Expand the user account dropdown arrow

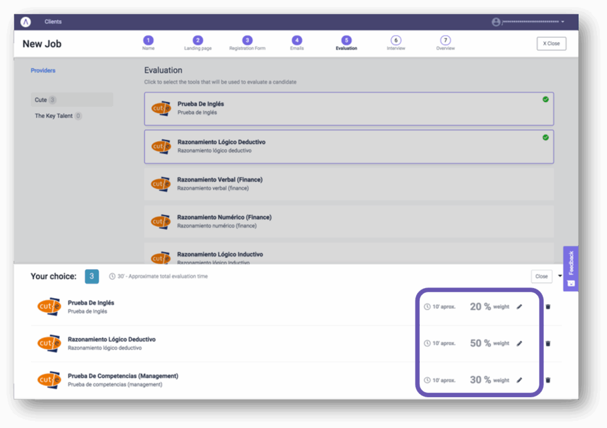coord(563,22)
